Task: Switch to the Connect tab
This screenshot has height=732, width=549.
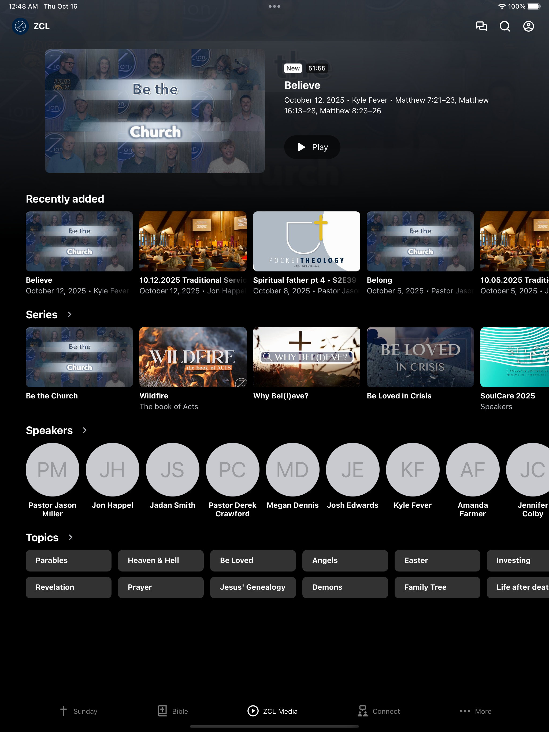Action: [379, 711]
